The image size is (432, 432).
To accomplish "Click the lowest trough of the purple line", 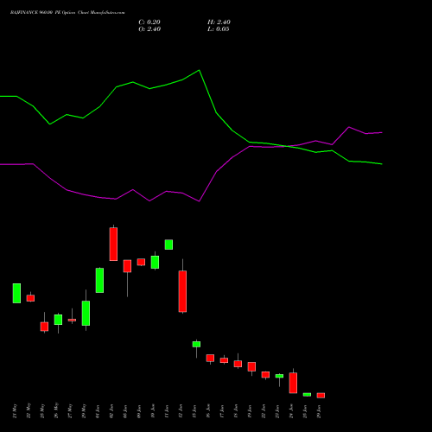I will point(200,201).
